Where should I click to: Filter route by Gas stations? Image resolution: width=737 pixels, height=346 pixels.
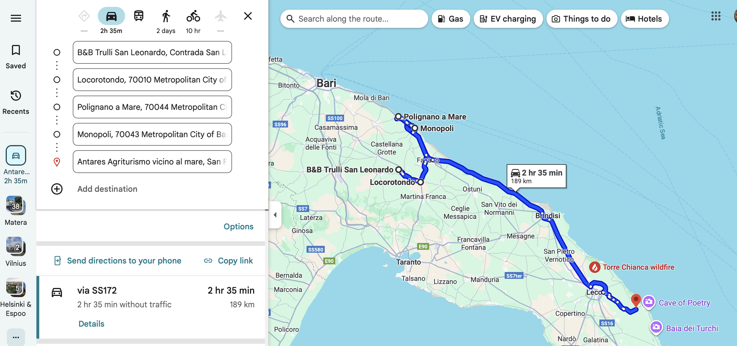coord(451,19)
